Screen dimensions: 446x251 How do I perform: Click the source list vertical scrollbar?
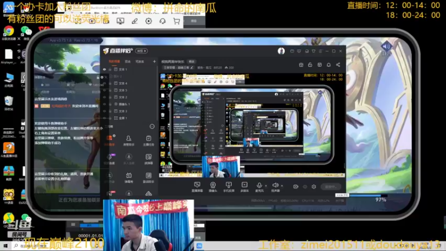[157, 94]
